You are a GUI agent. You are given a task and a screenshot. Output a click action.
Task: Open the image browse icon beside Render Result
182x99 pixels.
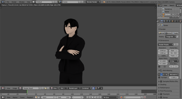point(21,88)
